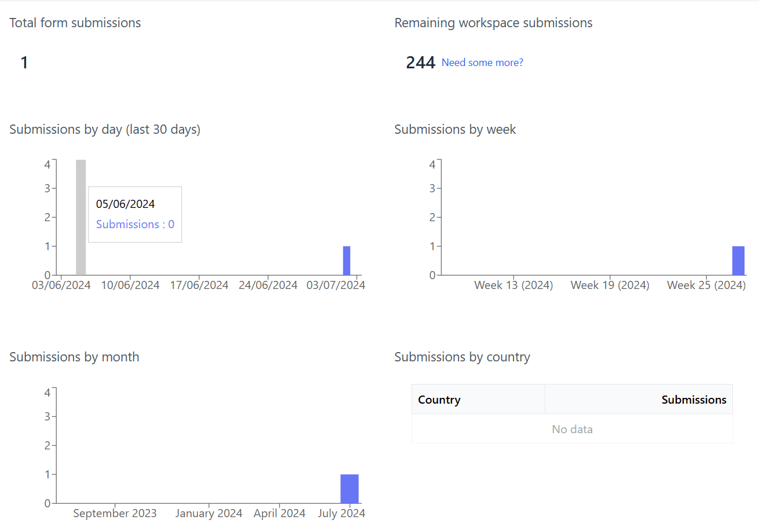Viewport: 759px width, 527px height.
Task: Click the "January 2024" axis label
Action: 208,514
